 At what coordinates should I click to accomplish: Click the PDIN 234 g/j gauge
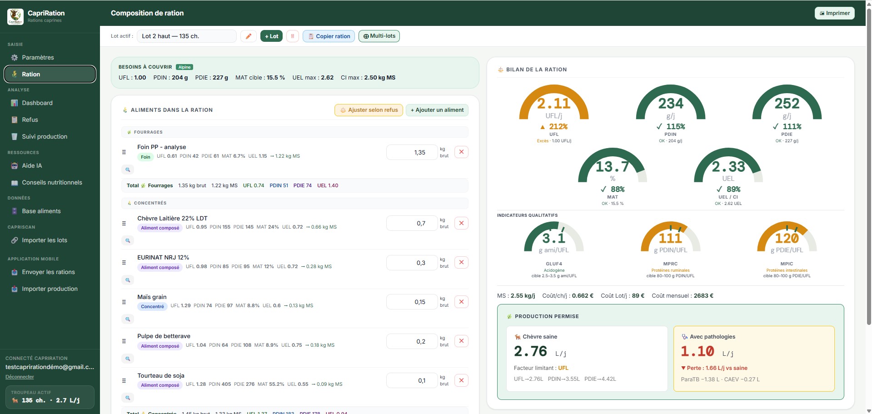[x=670, y=114]
